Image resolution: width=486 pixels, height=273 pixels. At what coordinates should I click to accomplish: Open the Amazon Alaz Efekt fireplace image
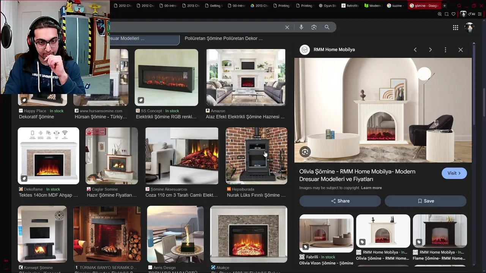coord(246,77)
